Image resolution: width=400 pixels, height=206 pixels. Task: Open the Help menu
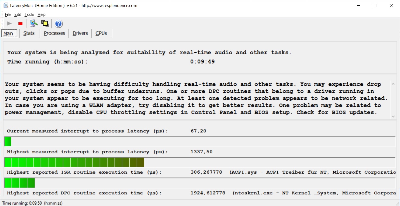point(41,15)
